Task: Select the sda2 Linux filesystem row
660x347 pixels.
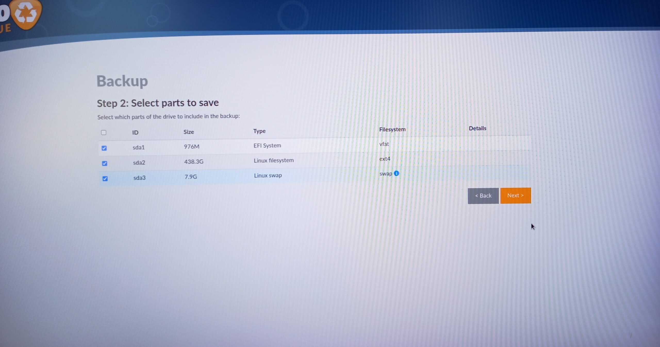Action: click(274, 161)
